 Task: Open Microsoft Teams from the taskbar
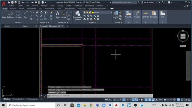[x=97, y=105]
